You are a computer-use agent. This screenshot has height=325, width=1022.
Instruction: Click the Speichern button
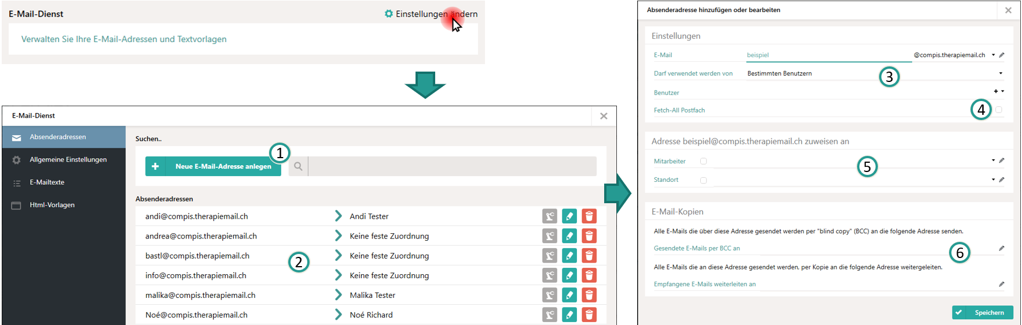[x=982, y=312]
